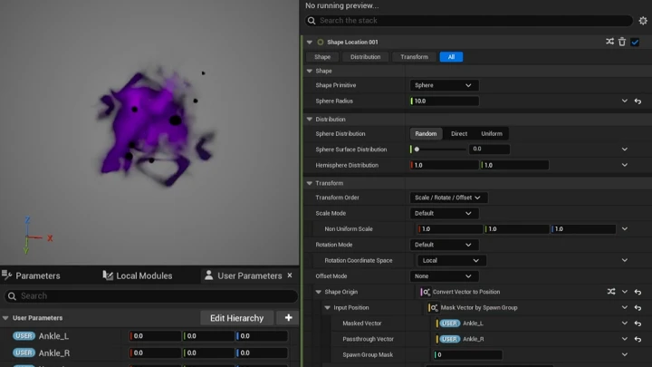Delete the Shape Location 001 module

622,42
